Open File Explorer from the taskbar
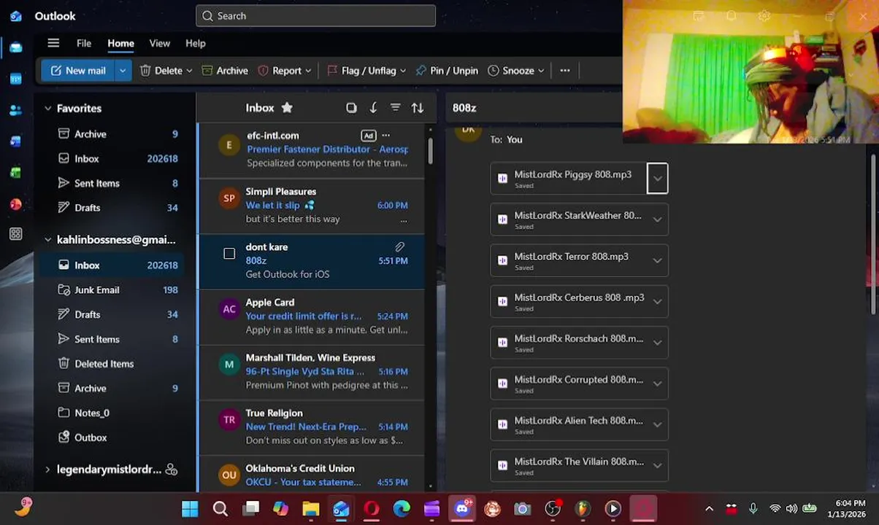 pos(310,508)
